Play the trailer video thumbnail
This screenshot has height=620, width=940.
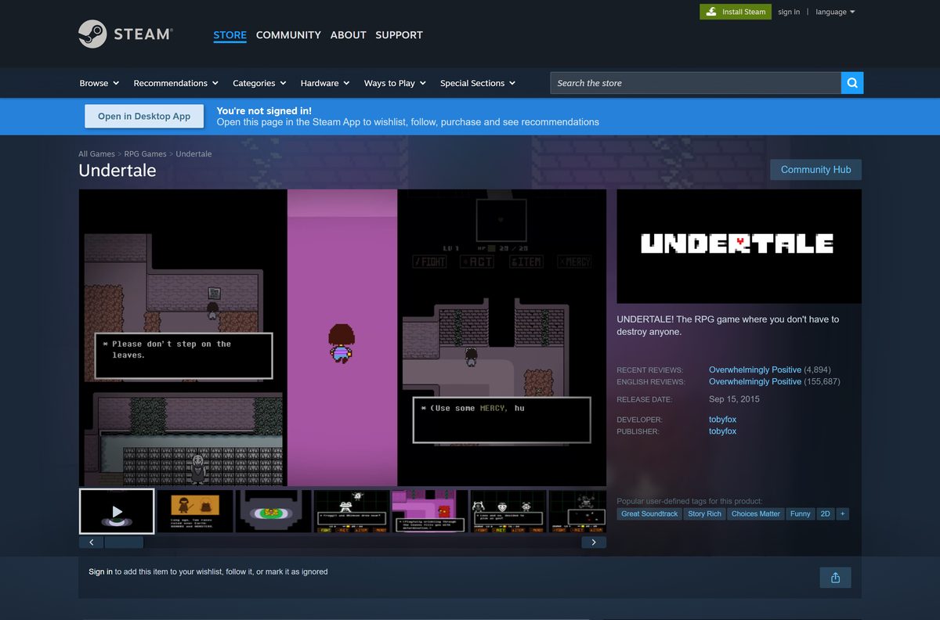[x=117, y=511]
